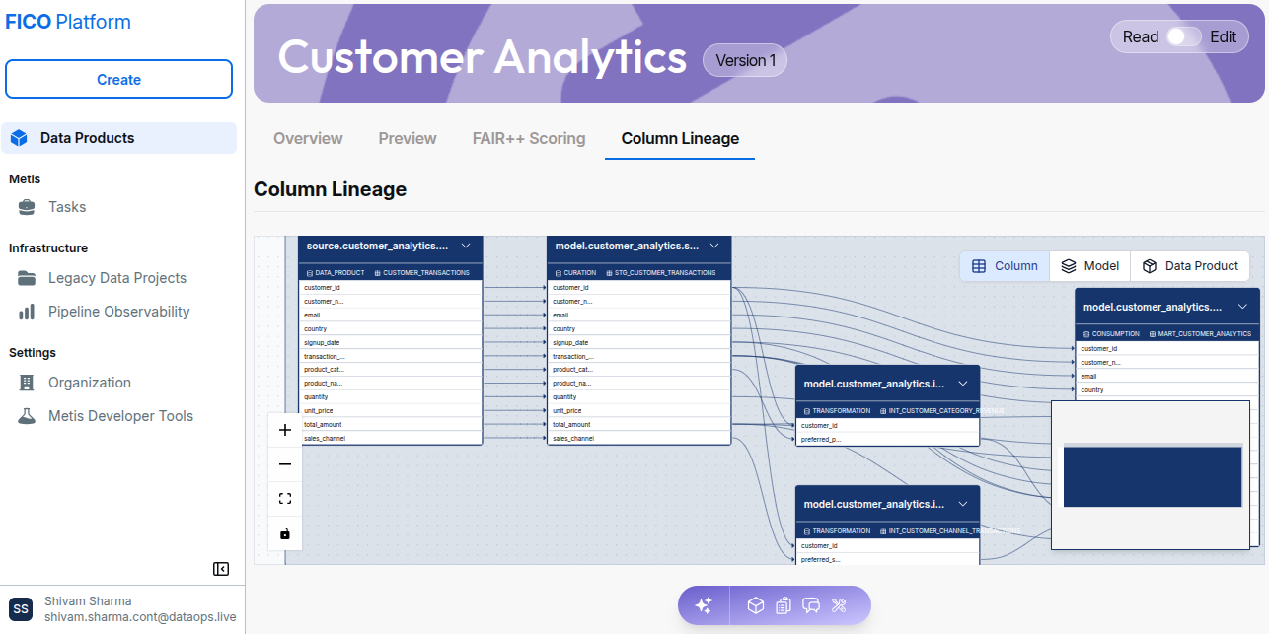Click the wrench and screwdriver tools icon

(840, 605)
